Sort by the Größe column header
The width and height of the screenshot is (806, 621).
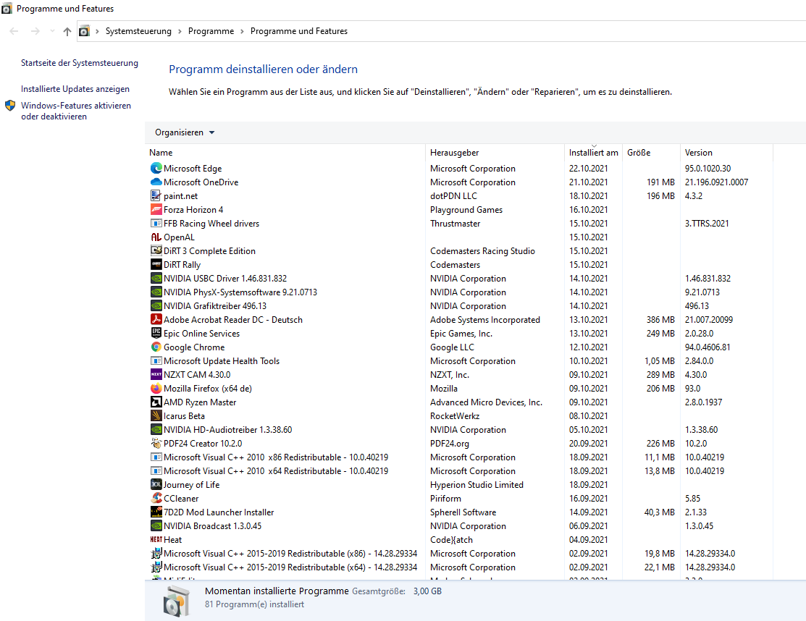651,153
